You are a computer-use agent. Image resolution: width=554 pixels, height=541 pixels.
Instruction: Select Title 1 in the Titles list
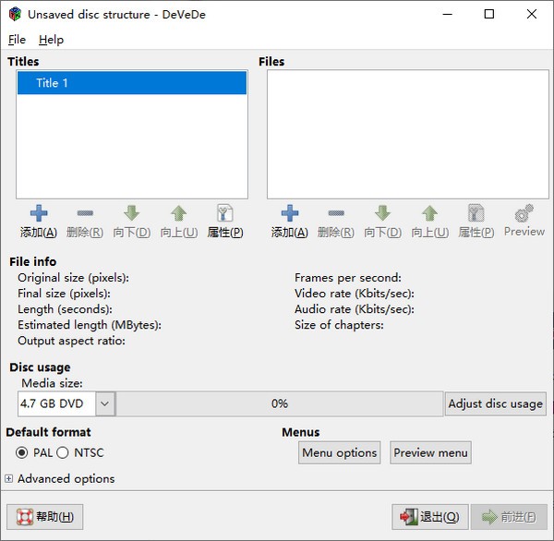click(131, 83)
